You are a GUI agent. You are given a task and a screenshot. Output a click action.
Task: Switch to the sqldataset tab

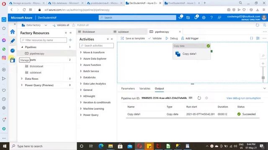[x=121, y=32]
